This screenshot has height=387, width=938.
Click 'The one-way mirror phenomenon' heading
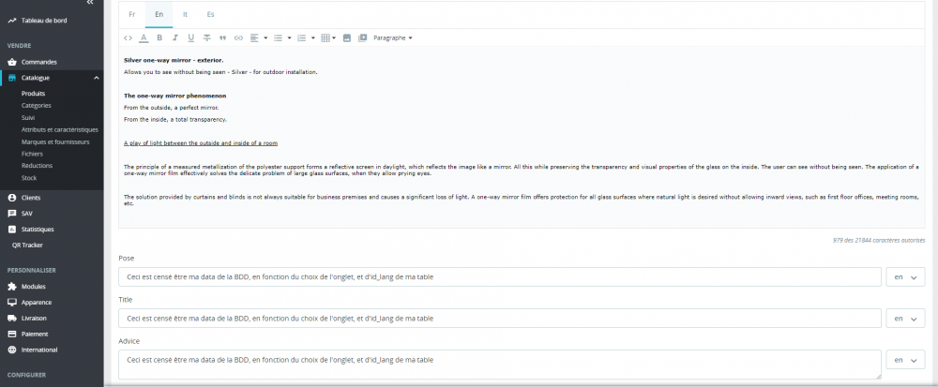pos(174,96)
